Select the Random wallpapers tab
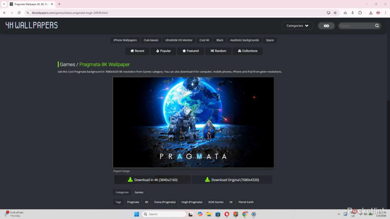 click(x=218, y=51)
